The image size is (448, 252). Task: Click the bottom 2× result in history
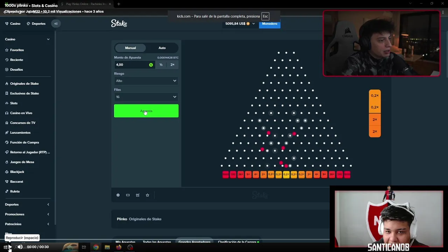(374, 132)
